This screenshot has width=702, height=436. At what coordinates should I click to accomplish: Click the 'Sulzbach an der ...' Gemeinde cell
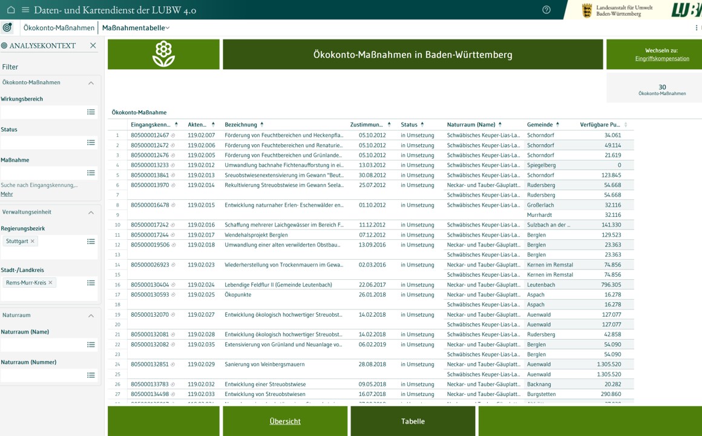[x=548, y=225]
